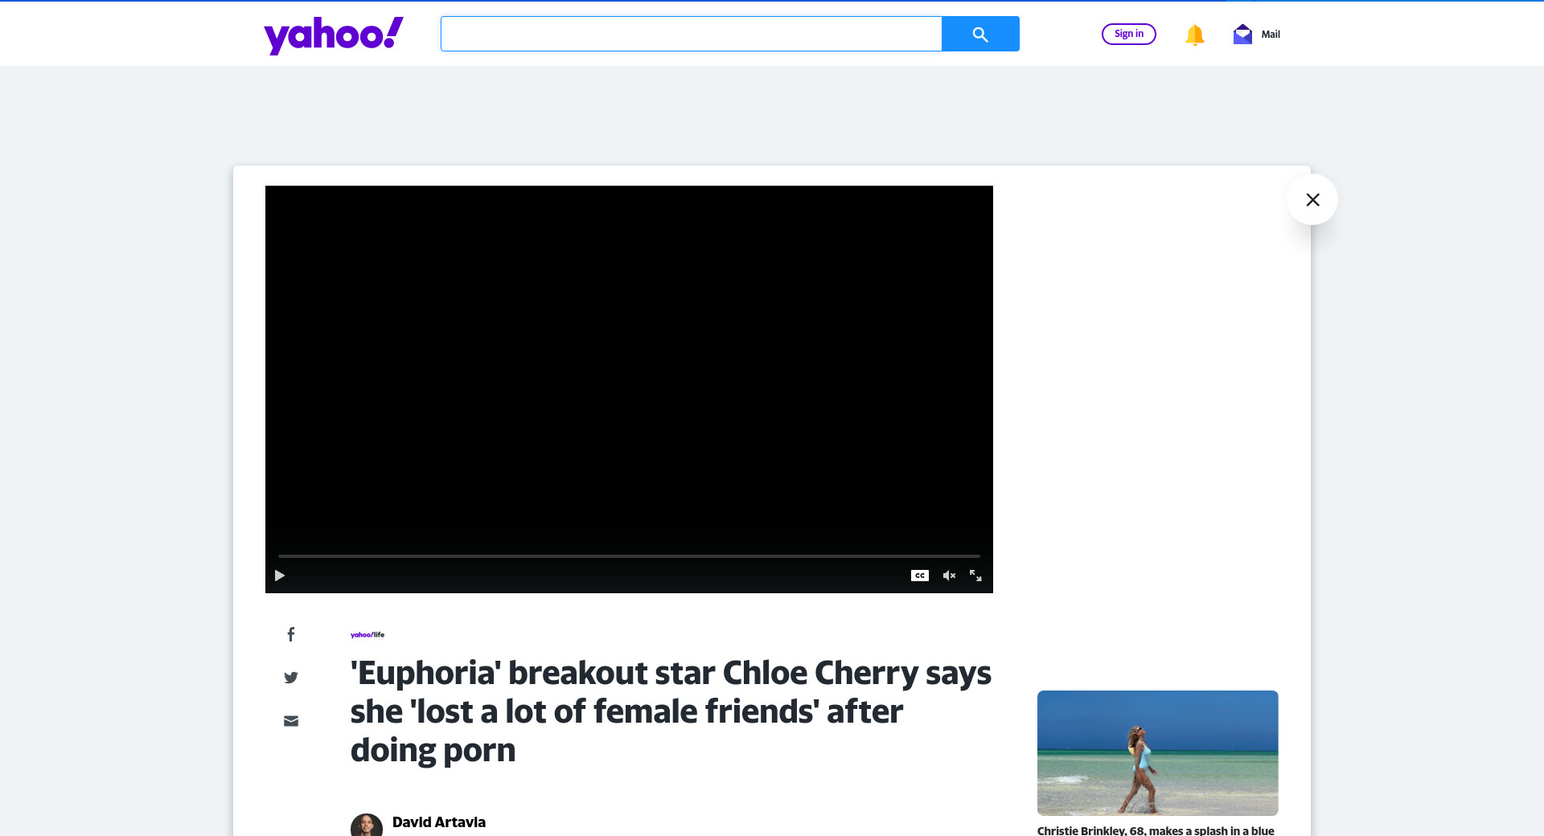Image resolution: width=1544 pixels, height=836 pixels.
Task: Click the blue search magnifier button
Action: [980, 34]
